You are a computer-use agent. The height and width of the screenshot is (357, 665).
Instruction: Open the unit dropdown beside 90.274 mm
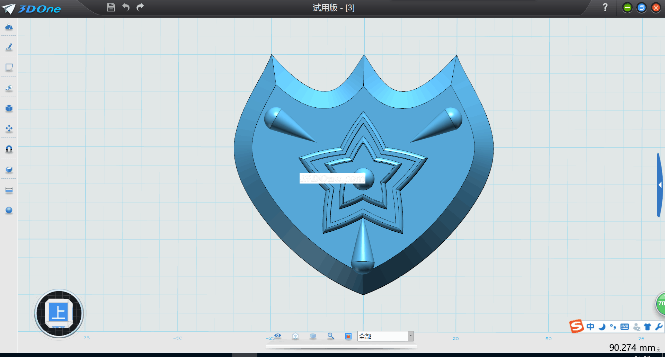coord(658,350)
